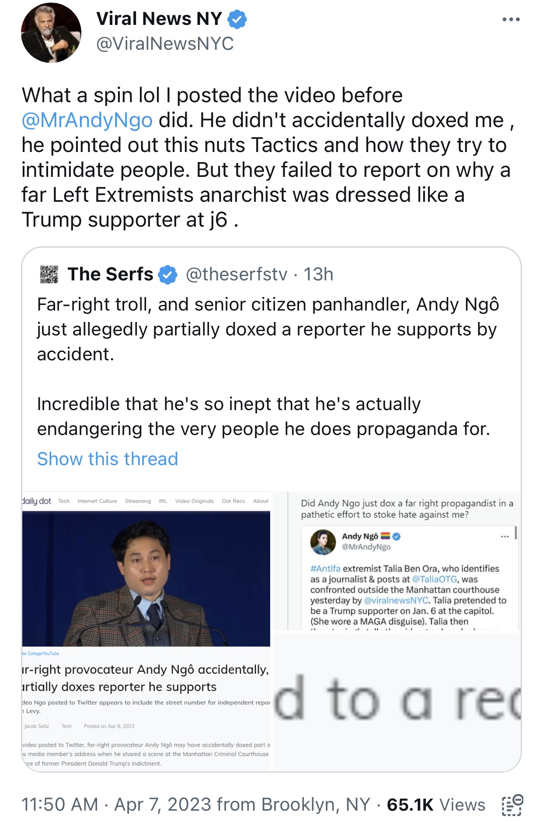Open the @ViralNewsNYC handle

click(x=165, y=44)
